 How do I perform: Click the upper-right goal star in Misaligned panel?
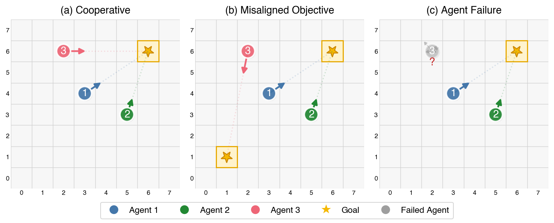[332, 51]
